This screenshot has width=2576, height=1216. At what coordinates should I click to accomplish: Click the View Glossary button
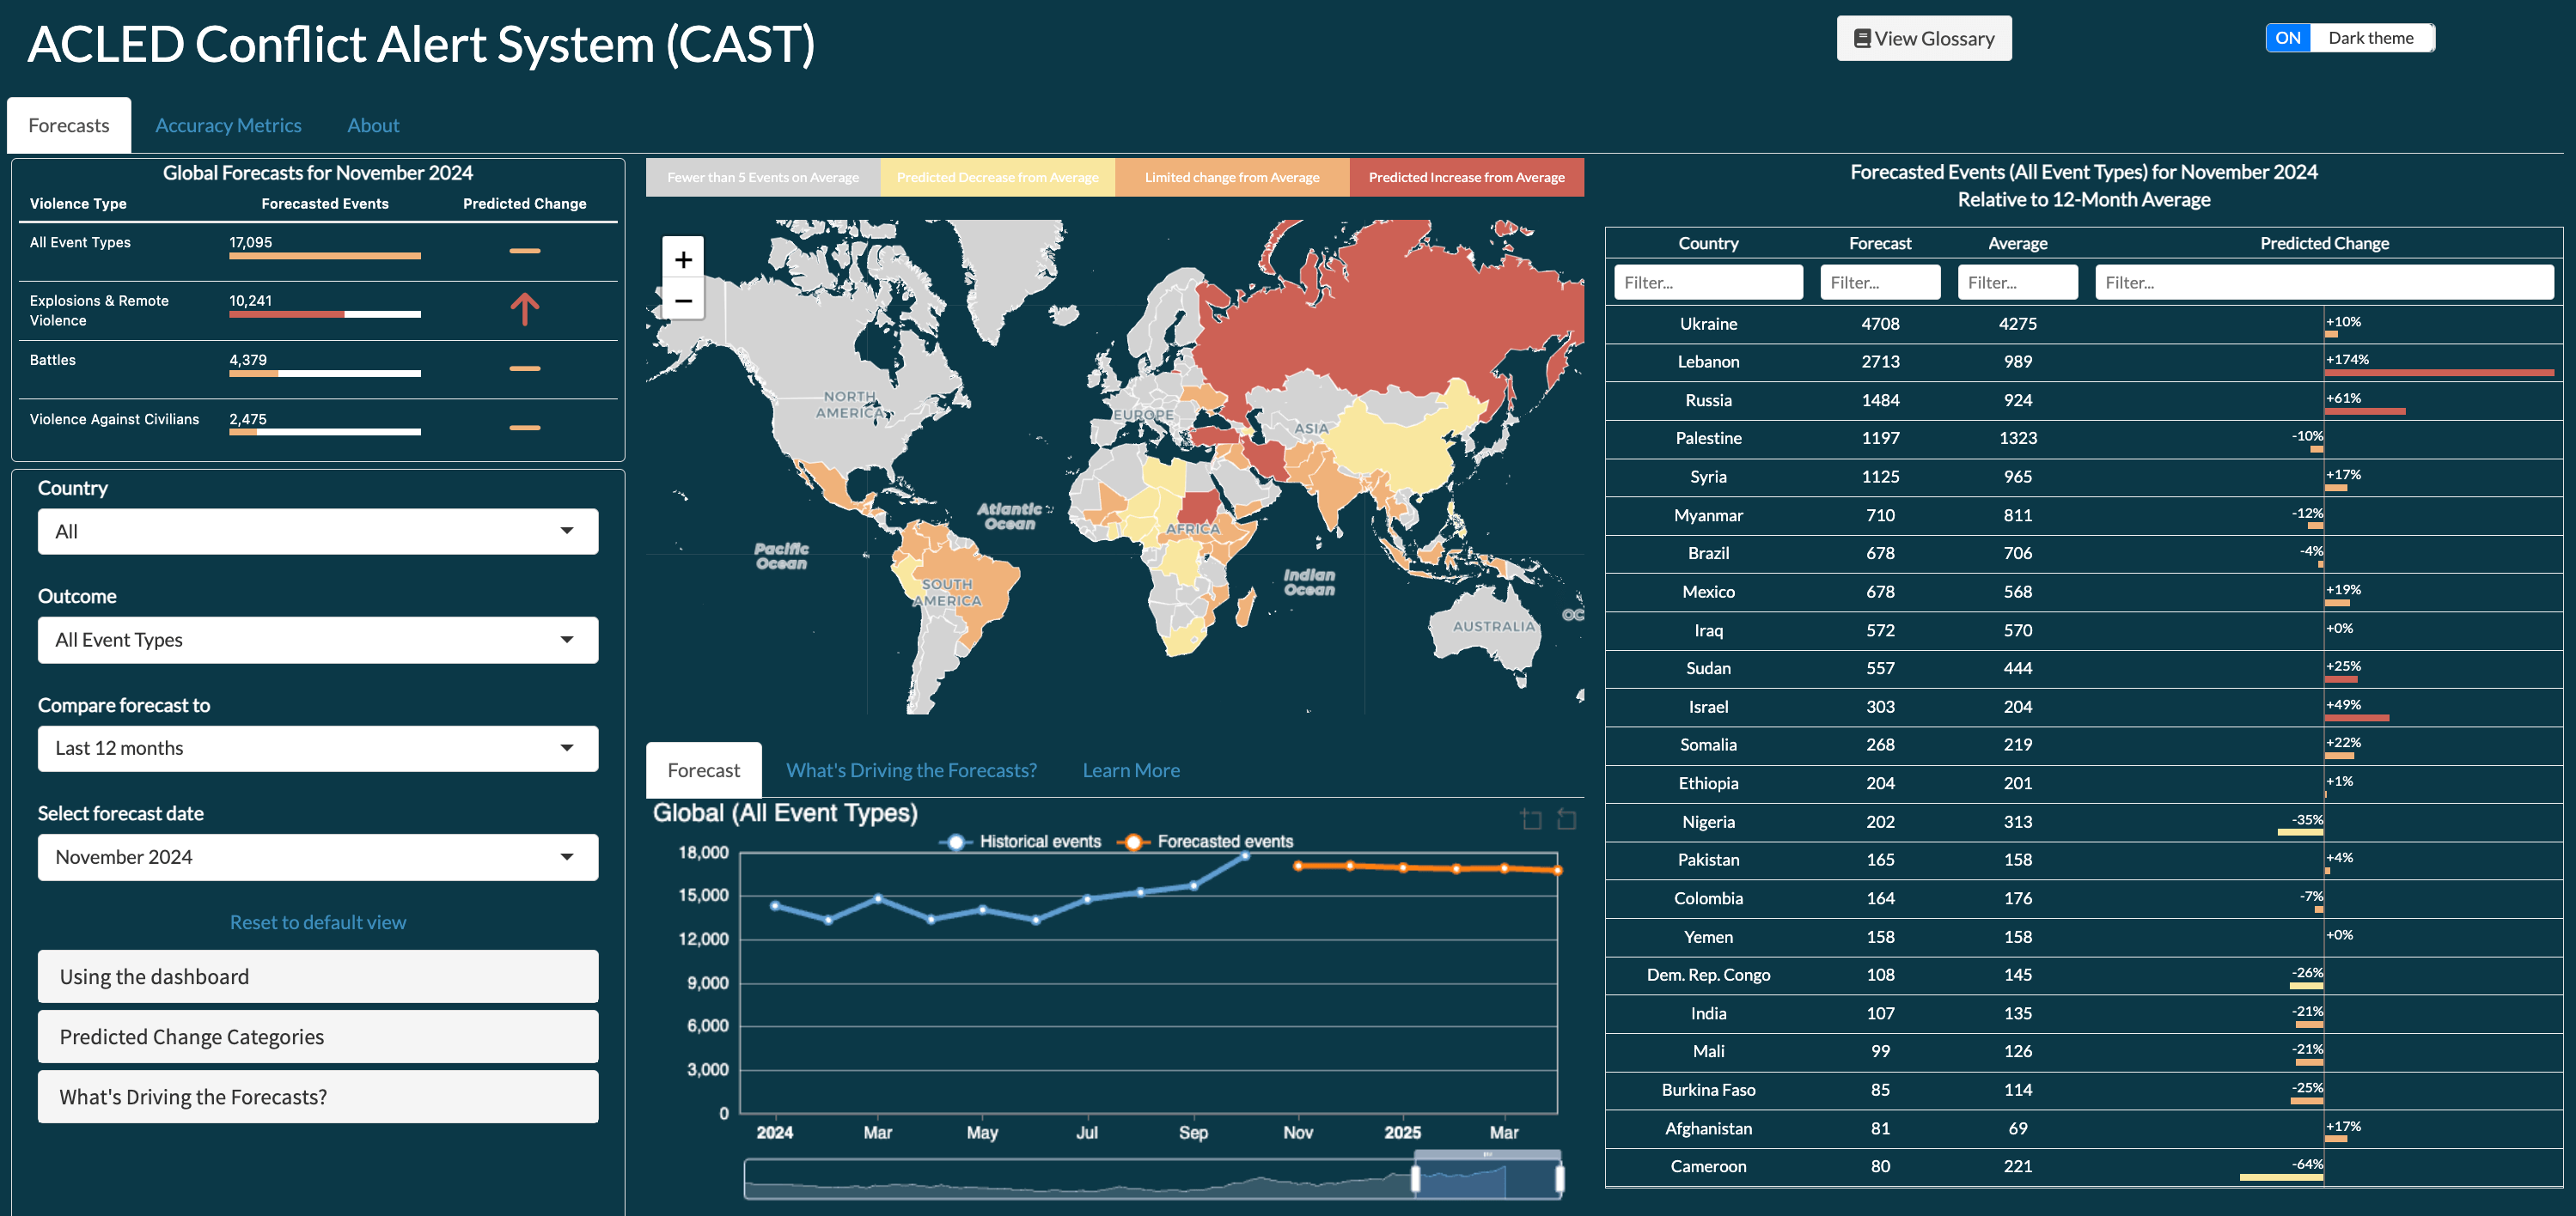(1924, 38)
